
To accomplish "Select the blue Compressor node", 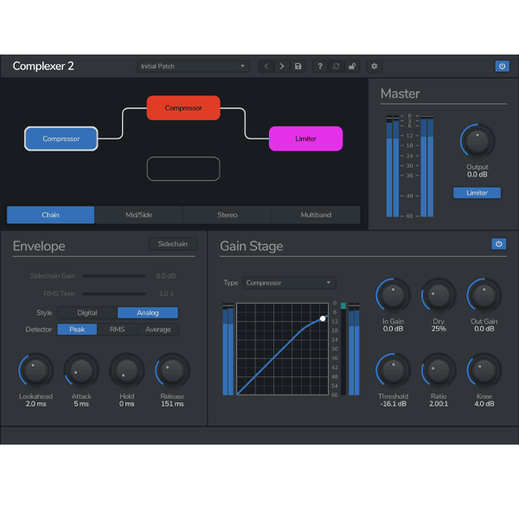I will point(61,138).
